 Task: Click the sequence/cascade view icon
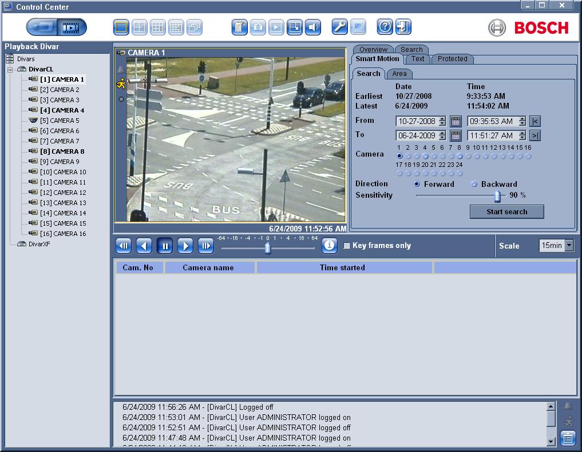point(195,27)
